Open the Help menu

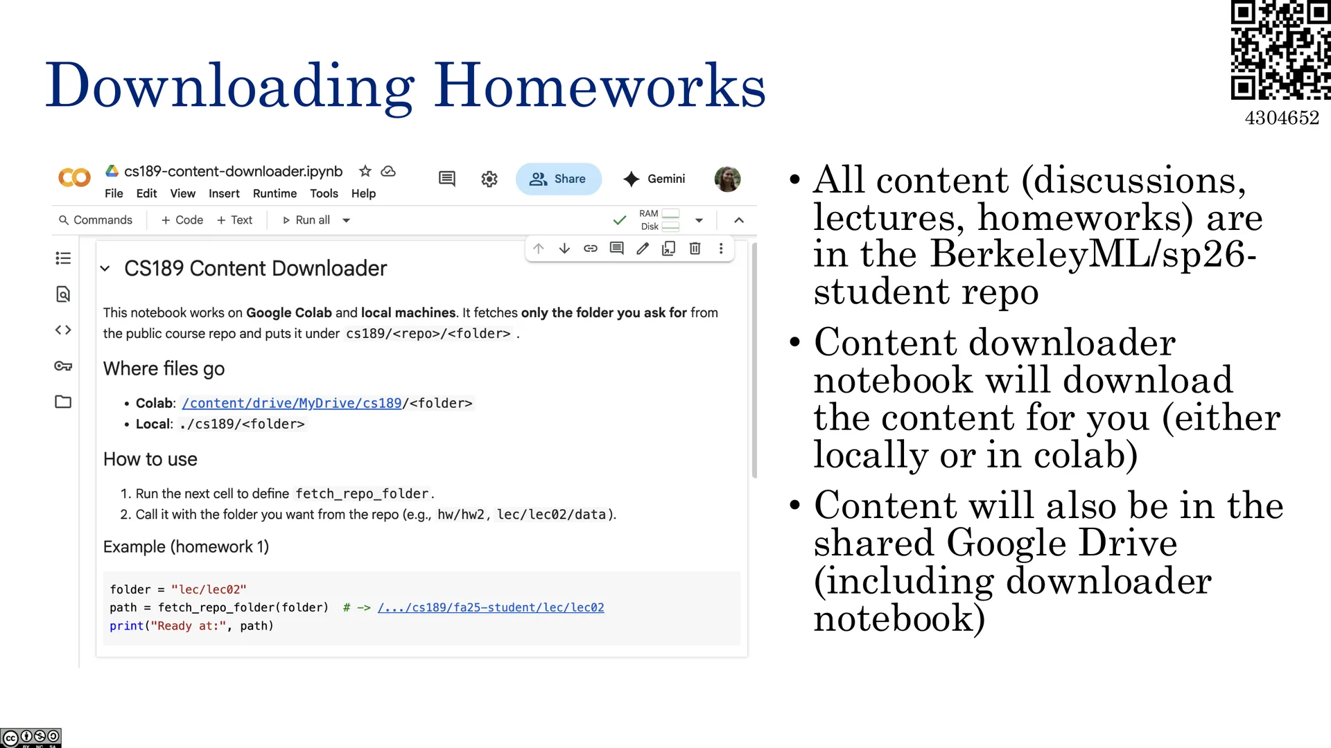pos(363,193)
